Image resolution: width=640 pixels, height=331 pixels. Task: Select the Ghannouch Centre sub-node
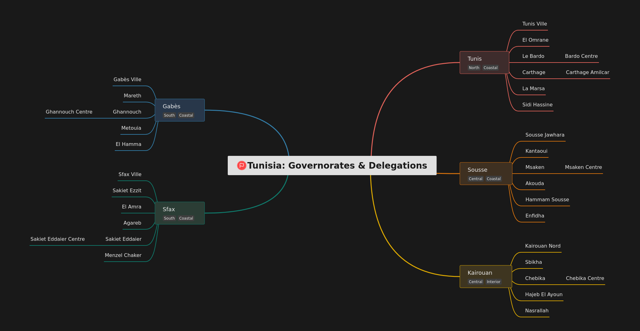click(x=69, y=112)
